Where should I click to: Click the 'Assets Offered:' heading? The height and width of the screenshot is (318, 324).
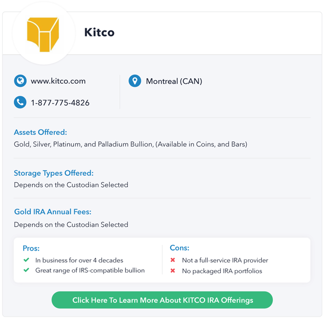40,132
